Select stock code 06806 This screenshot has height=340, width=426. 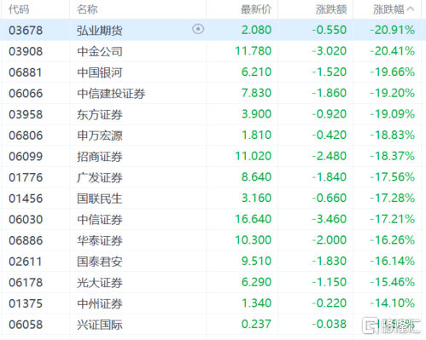click(26, 135)
